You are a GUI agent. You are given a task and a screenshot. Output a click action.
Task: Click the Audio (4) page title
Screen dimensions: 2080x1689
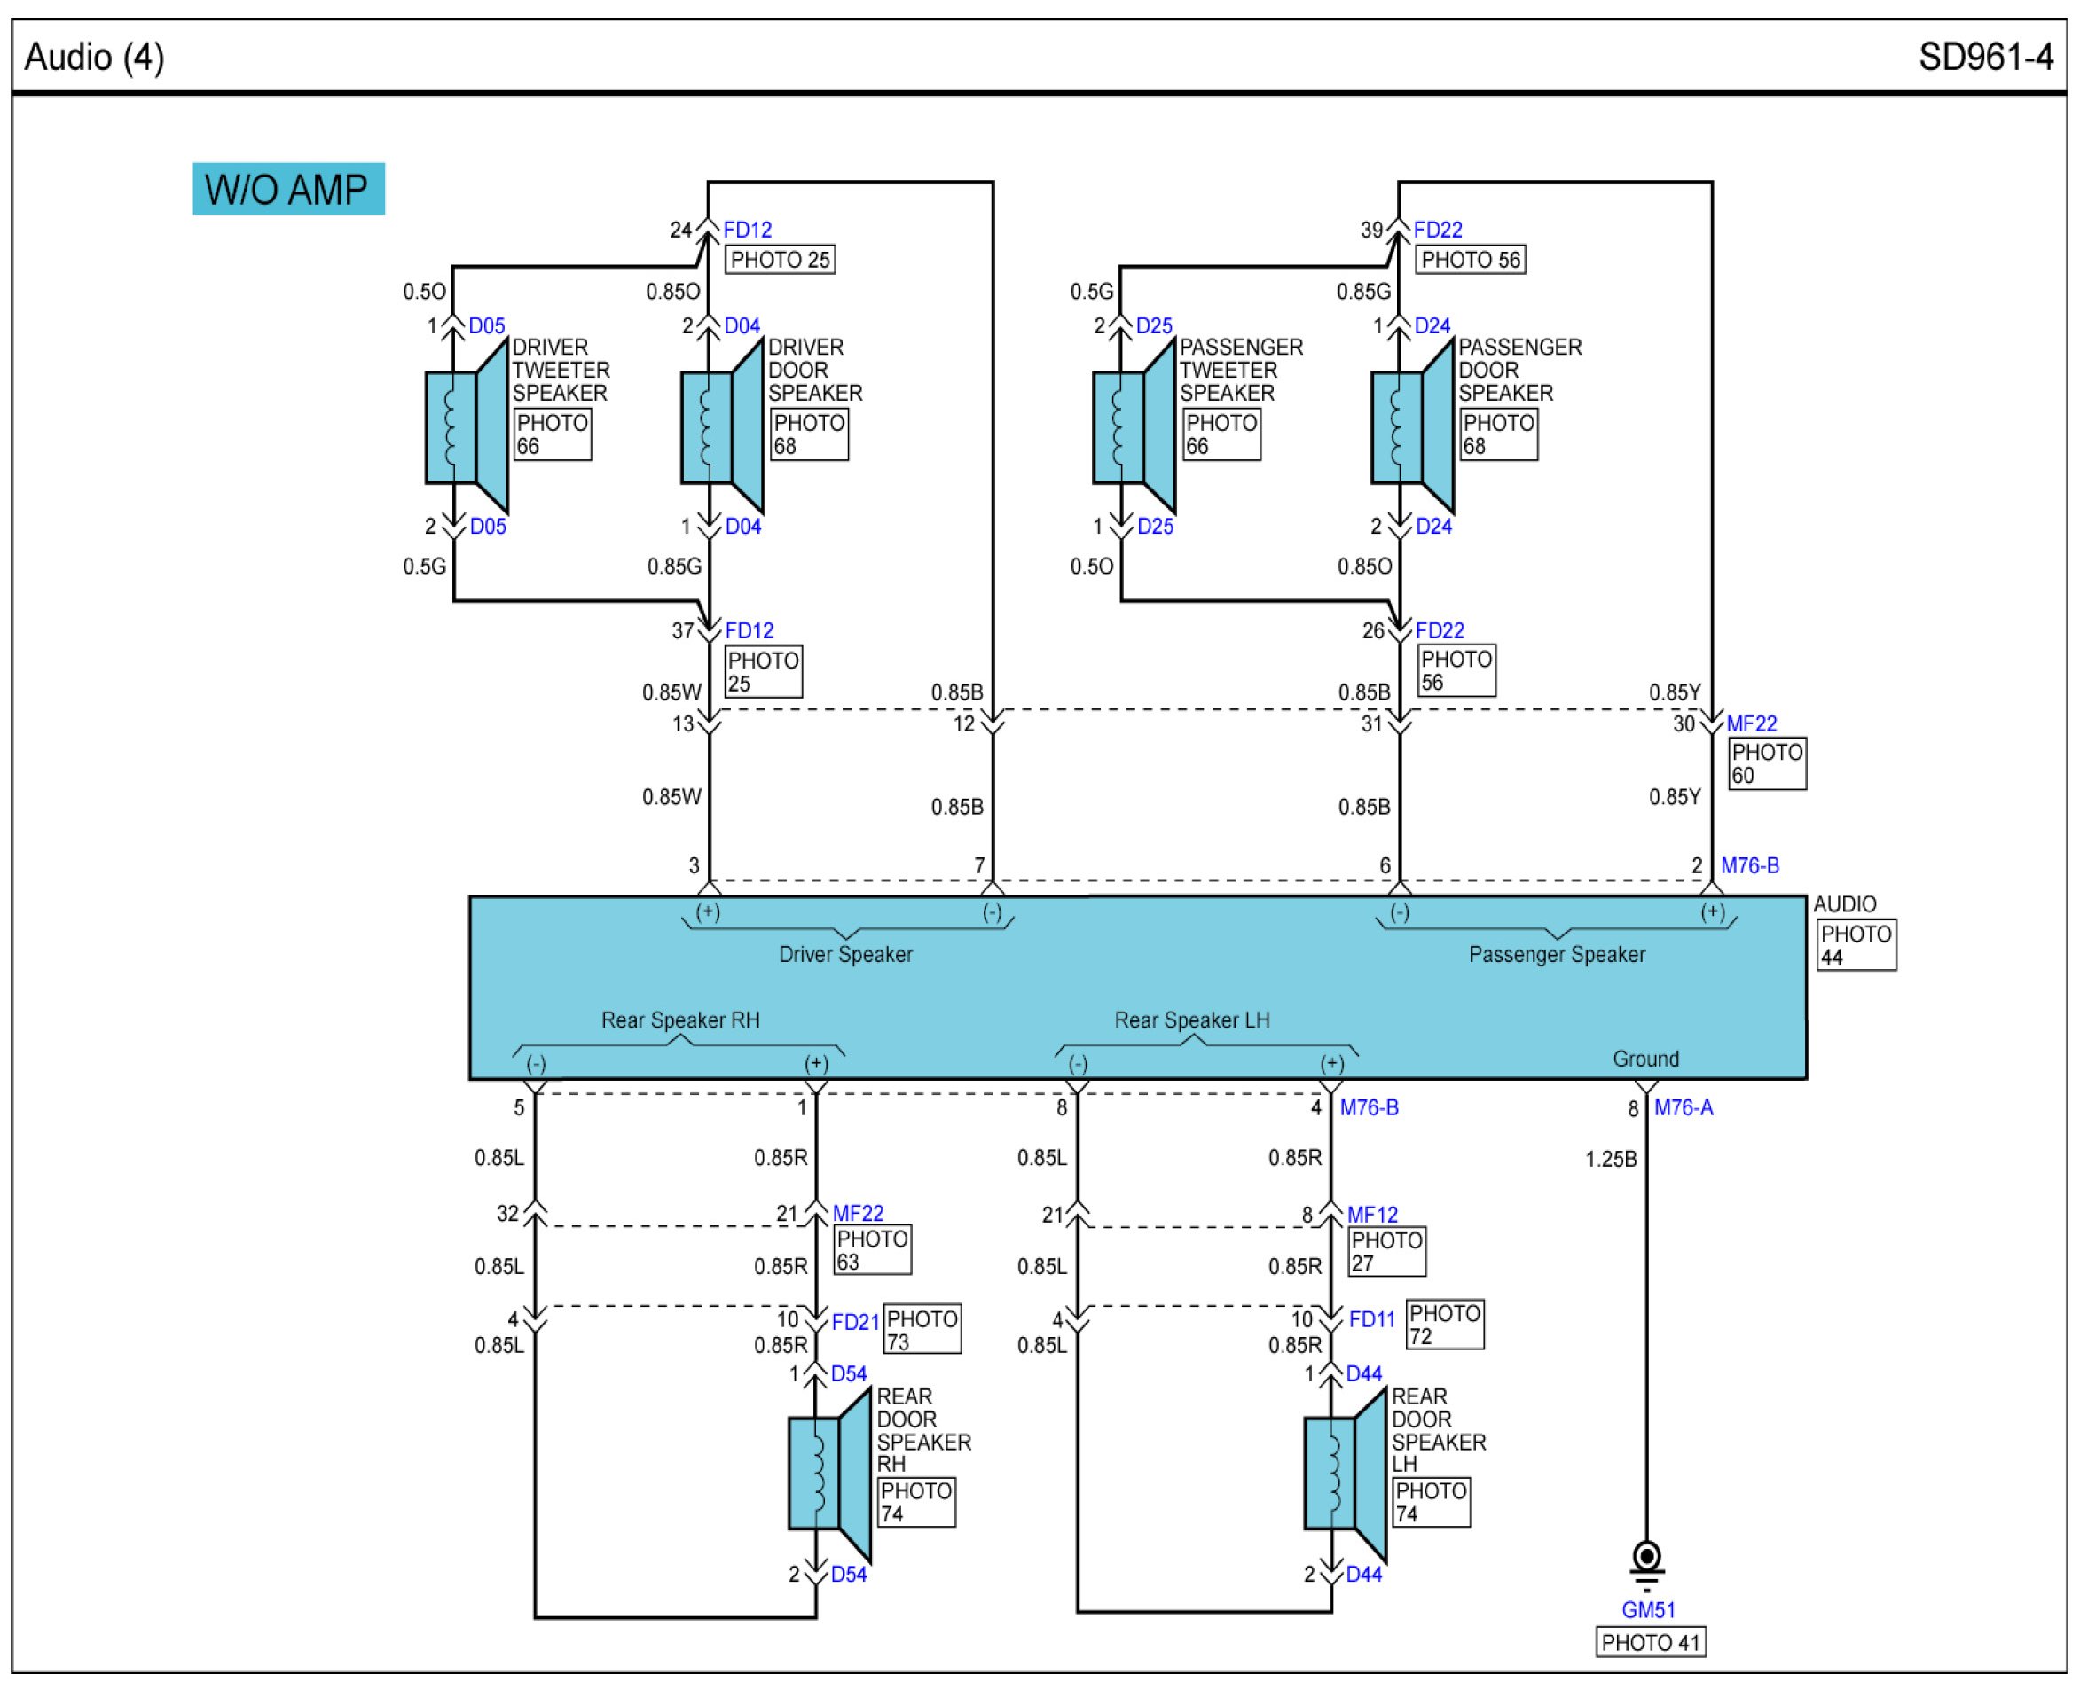pyautogui.click(x=94, y=58)
